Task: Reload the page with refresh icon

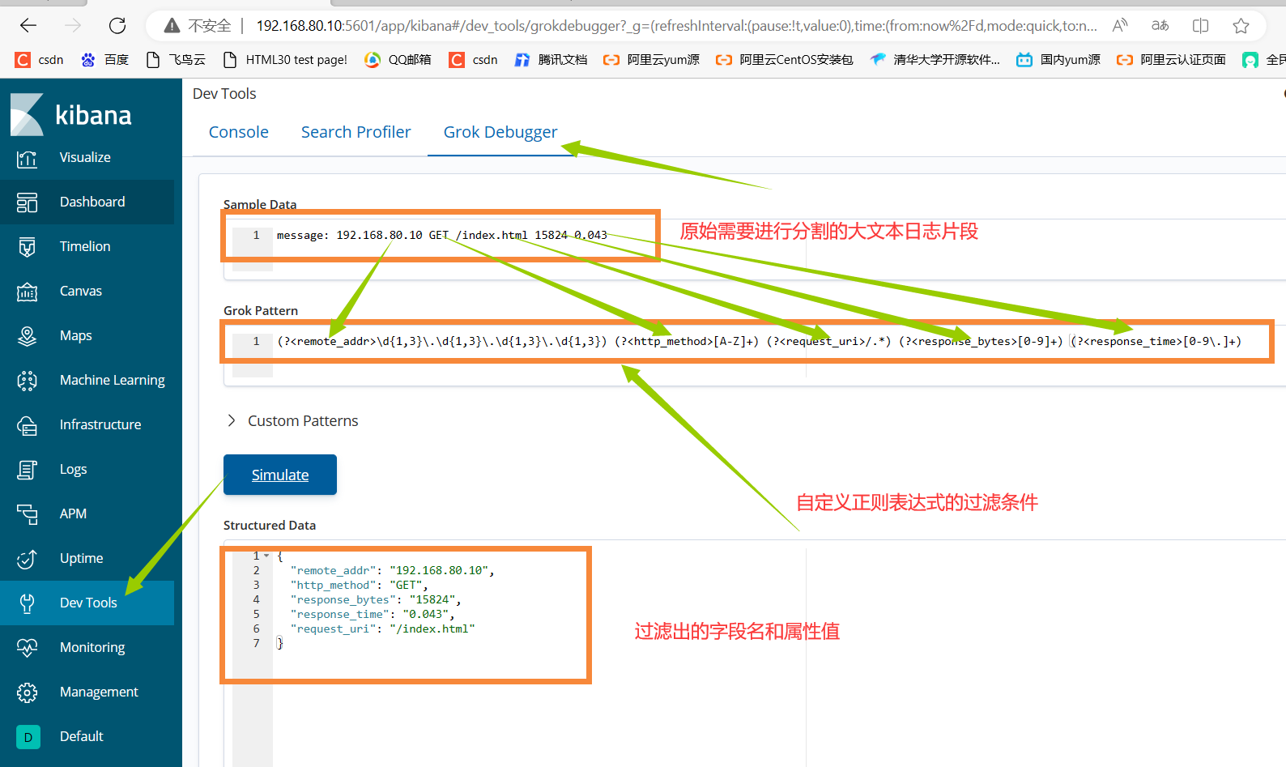Action: point(117,26)
